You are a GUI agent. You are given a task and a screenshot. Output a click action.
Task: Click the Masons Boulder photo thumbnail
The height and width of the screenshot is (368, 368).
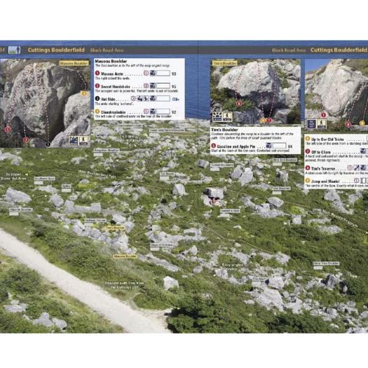45,103
